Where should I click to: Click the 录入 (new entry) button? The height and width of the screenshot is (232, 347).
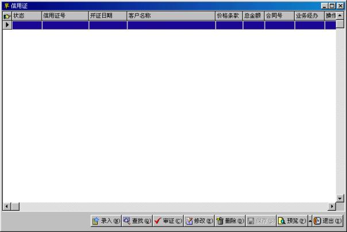click(106, 221)
